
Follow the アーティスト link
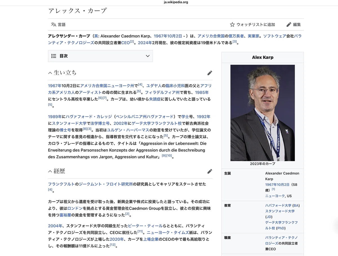pyautogui.click(x=90, y=92)
